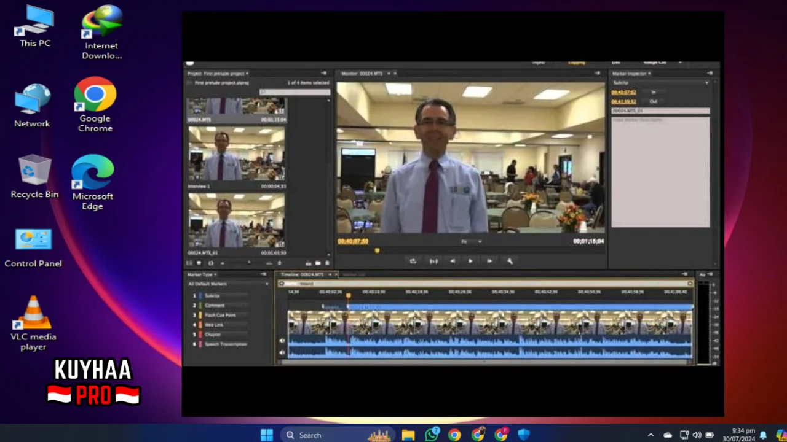Step forward one frame in the Monitor
The height and width of the screenshot is (442, 787).
[x=489, y=261]
